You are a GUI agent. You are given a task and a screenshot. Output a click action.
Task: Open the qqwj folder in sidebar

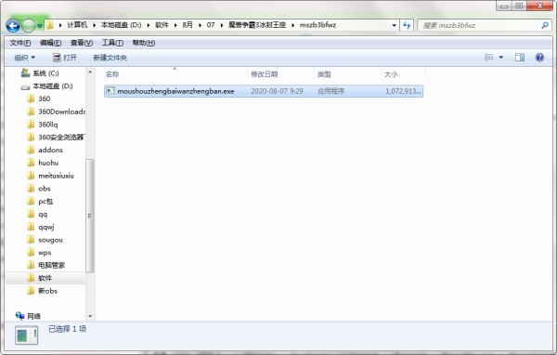tap(46, 227)
